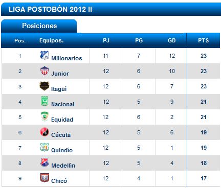Open the Medellín team name link

click(63, 166)
